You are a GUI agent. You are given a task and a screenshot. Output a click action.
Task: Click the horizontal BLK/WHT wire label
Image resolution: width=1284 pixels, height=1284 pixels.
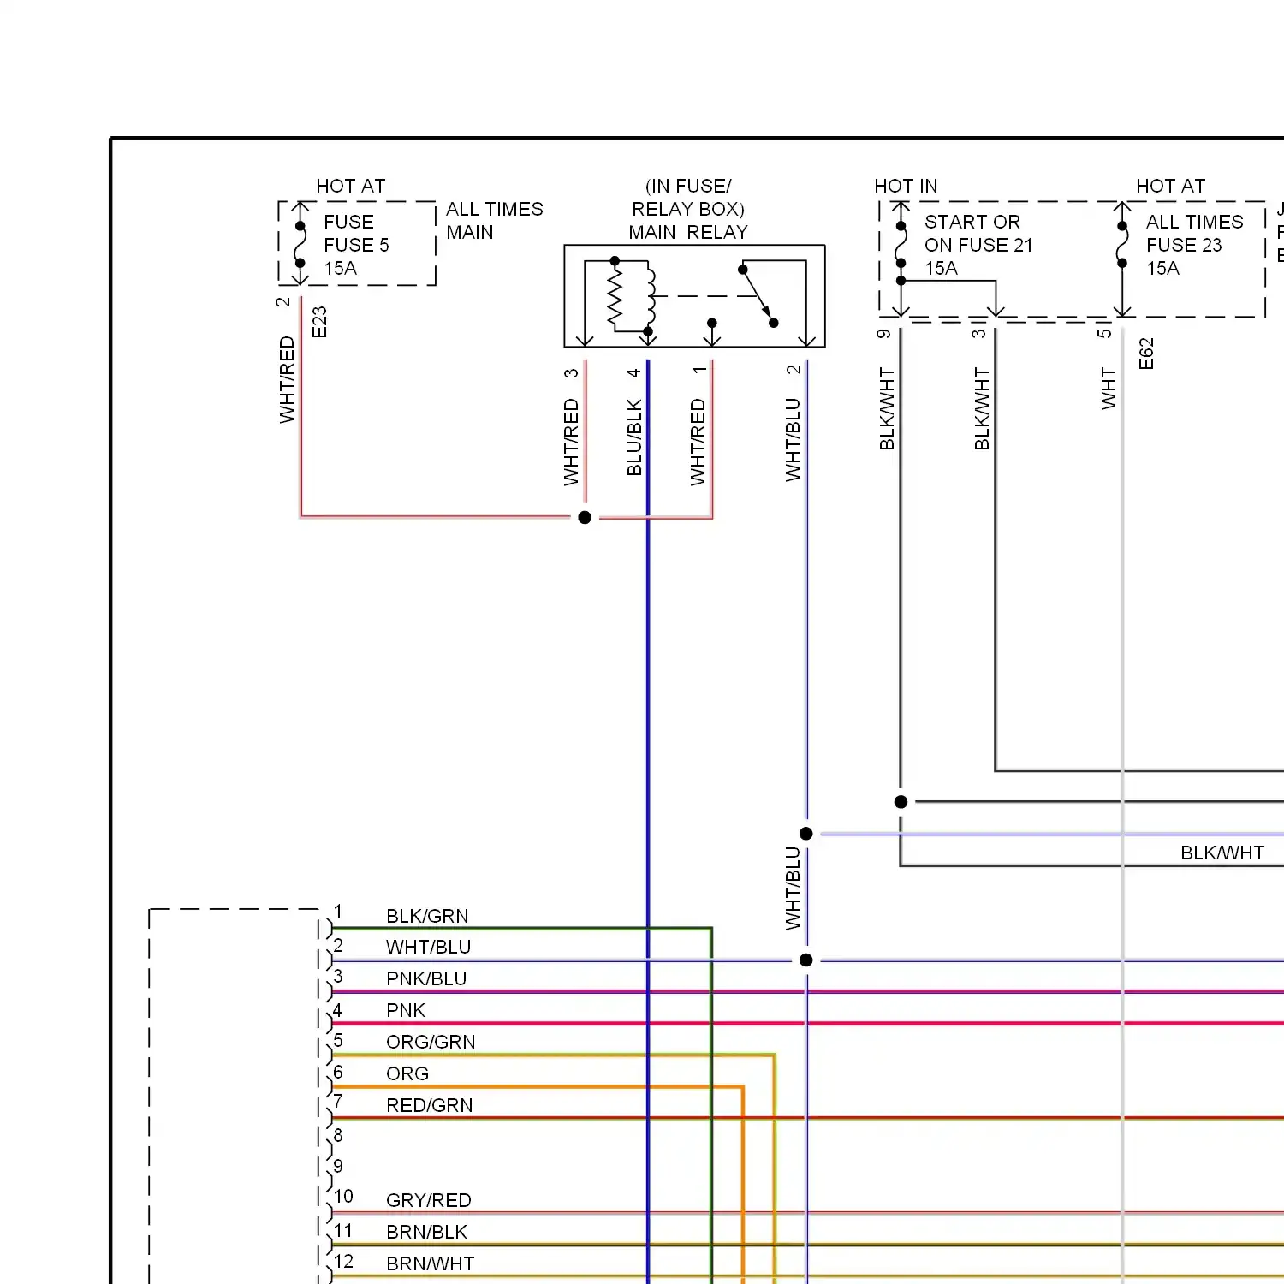(x=1222, y=853)
